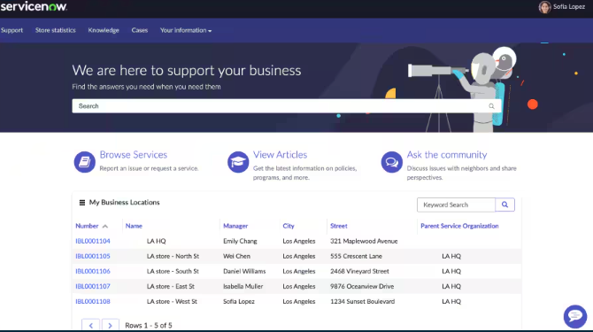Open the Browse Services link
This screenshot has width=593, height=332.
(x=134, y=155)
